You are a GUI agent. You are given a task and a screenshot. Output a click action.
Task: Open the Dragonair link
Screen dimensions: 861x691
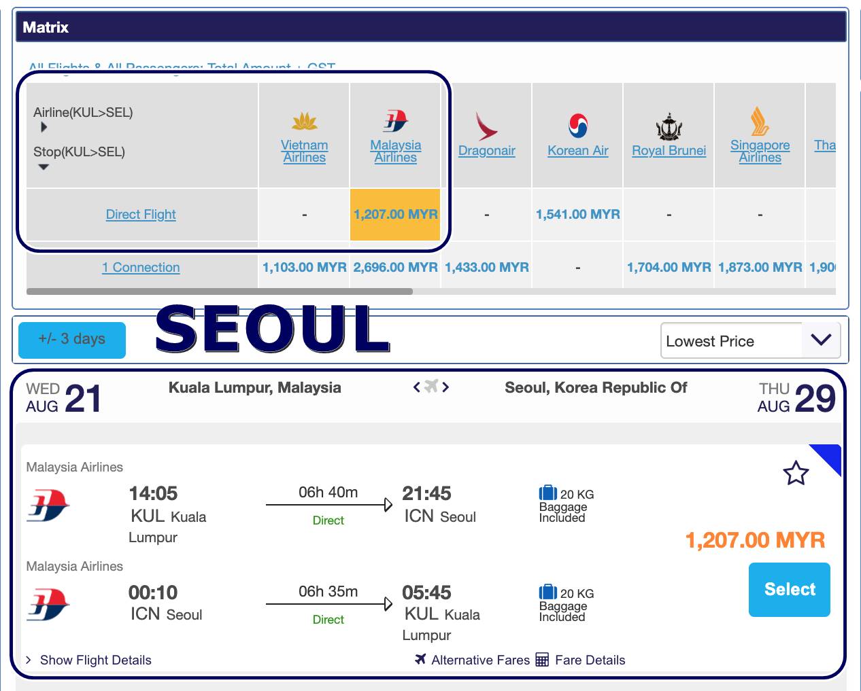point(487,151)
